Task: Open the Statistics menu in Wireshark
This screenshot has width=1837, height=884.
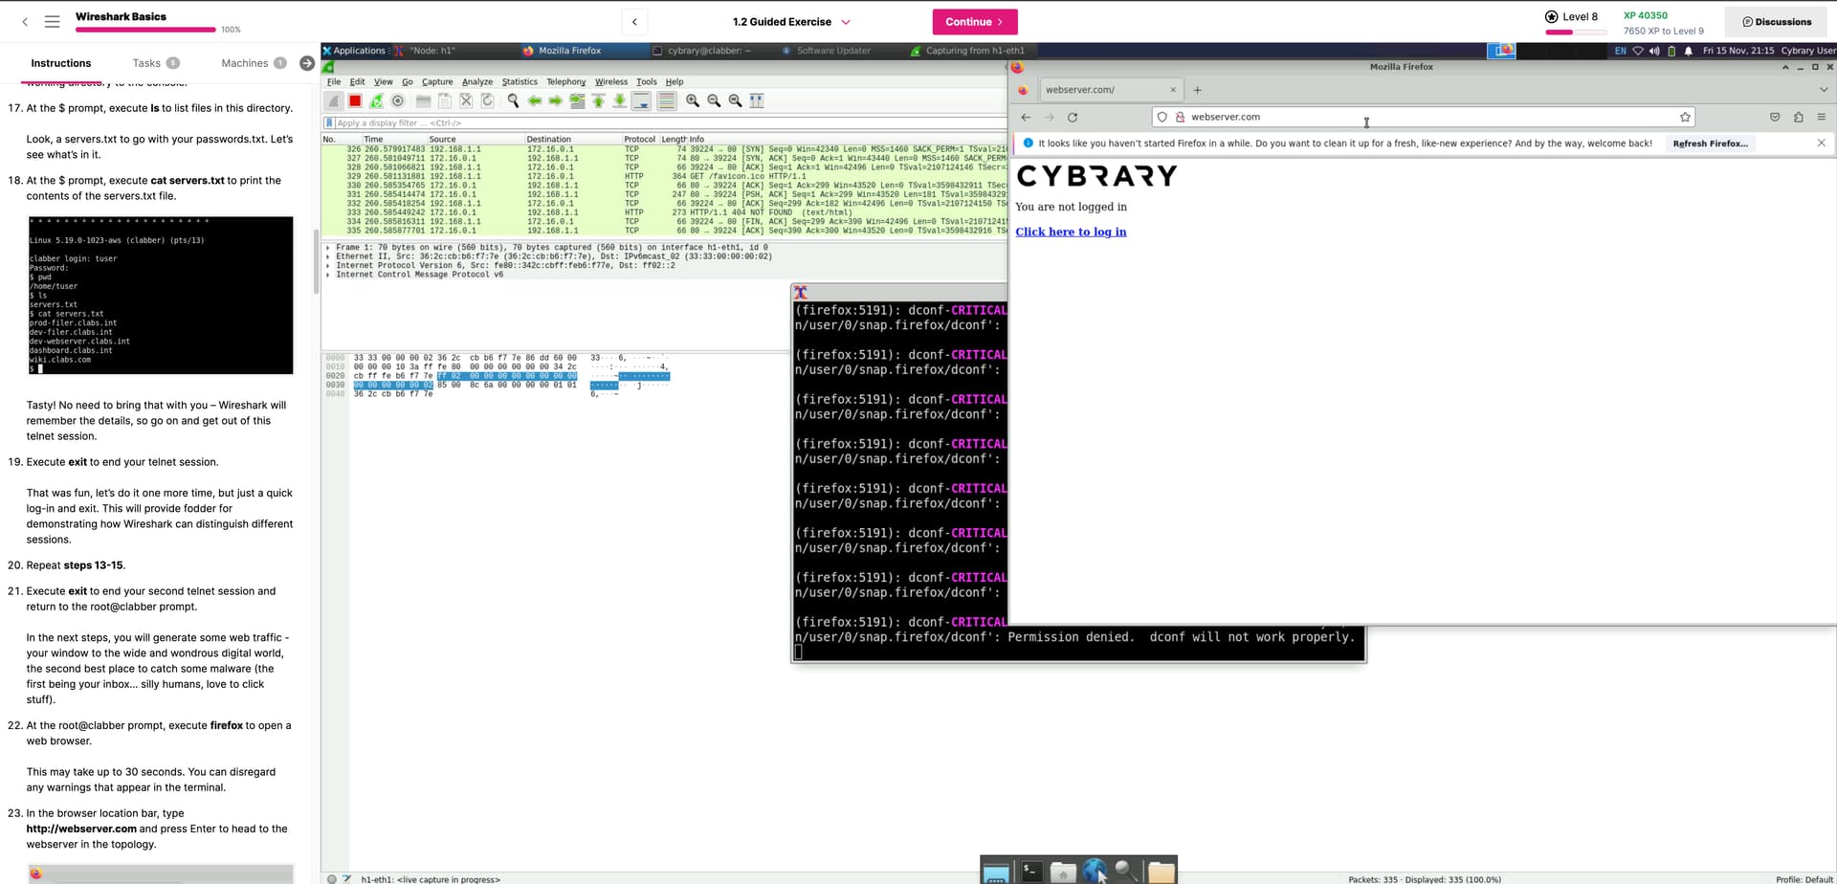Action: (x=520, y=82)
